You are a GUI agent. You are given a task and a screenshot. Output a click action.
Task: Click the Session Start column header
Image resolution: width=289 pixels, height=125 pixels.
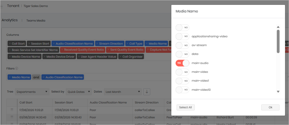click(x=70, y=103)
